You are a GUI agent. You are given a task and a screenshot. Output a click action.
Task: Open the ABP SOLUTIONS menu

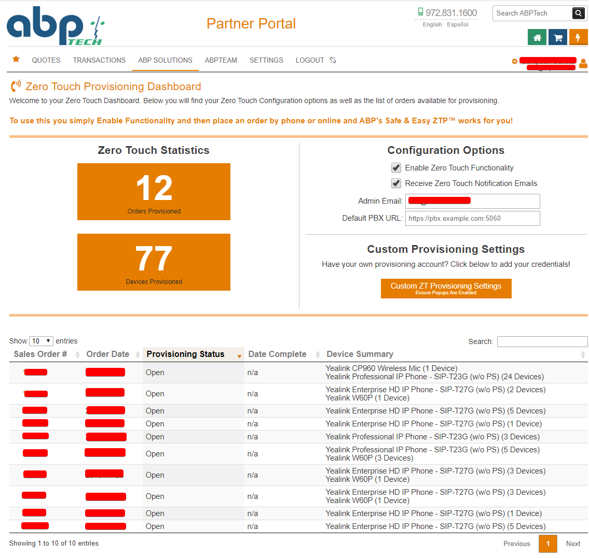pos(165,60)
